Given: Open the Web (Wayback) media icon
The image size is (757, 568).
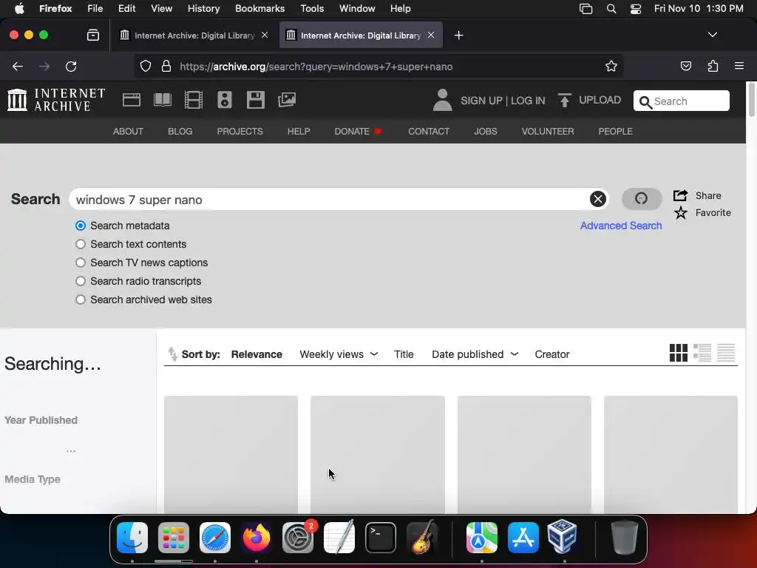Looking at the screenshot, I should coord(132,100).
